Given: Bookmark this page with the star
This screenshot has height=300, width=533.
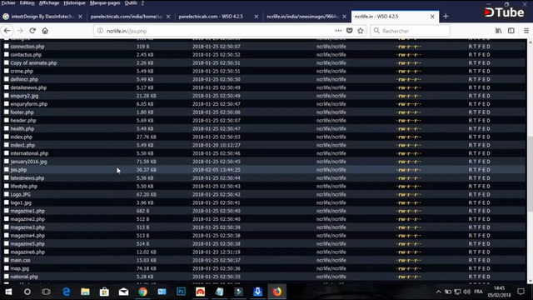Looking at the screenshot, I should [x=361, y=31].
